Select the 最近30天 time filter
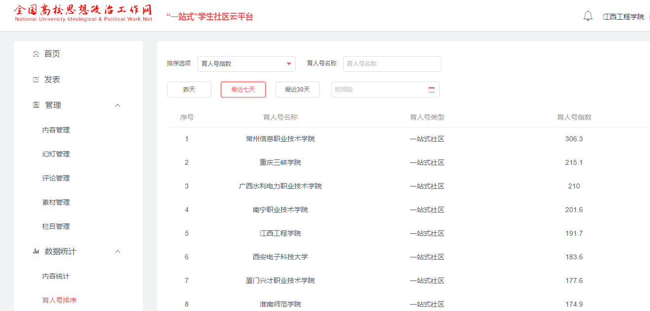This screenshot has height=311, width=650. 297,90
